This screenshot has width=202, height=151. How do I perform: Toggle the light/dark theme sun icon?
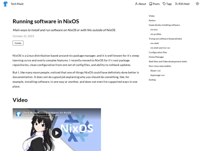tap(197, 4)
